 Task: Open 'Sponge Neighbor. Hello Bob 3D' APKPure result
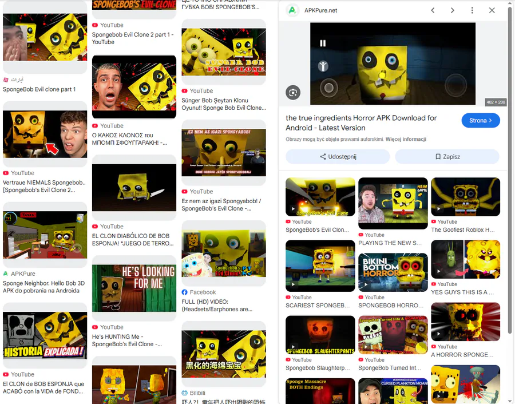43,287
